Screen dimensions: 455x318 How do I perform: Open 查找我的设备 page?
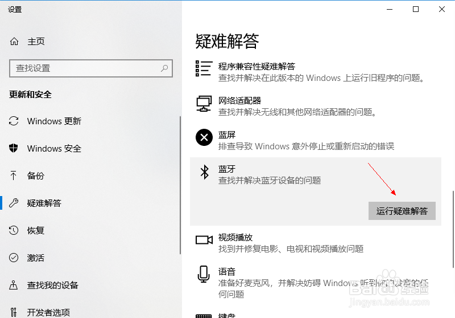click(x=52, y=285)
